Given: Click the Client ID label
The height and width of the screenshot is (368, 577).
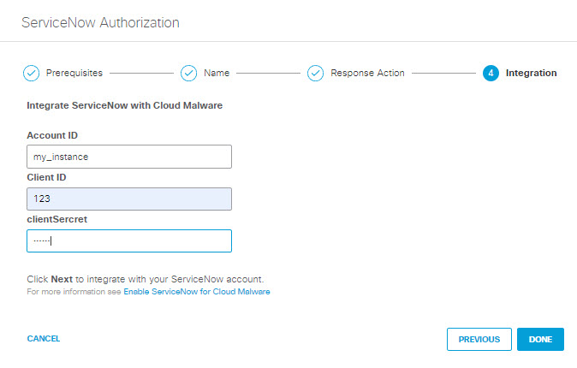Looking at the screenshot, I should (x=46, y=177).
